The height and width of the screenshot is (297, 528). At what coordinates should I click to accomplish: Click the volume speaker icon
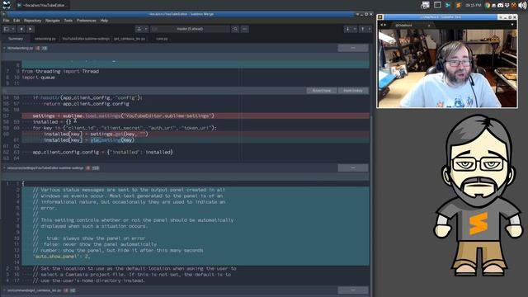point(522,5)
